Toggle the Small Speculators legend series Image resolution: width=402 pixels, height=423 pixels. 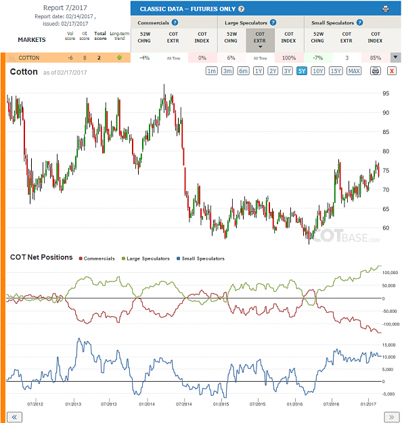click(x=200, y=259)
